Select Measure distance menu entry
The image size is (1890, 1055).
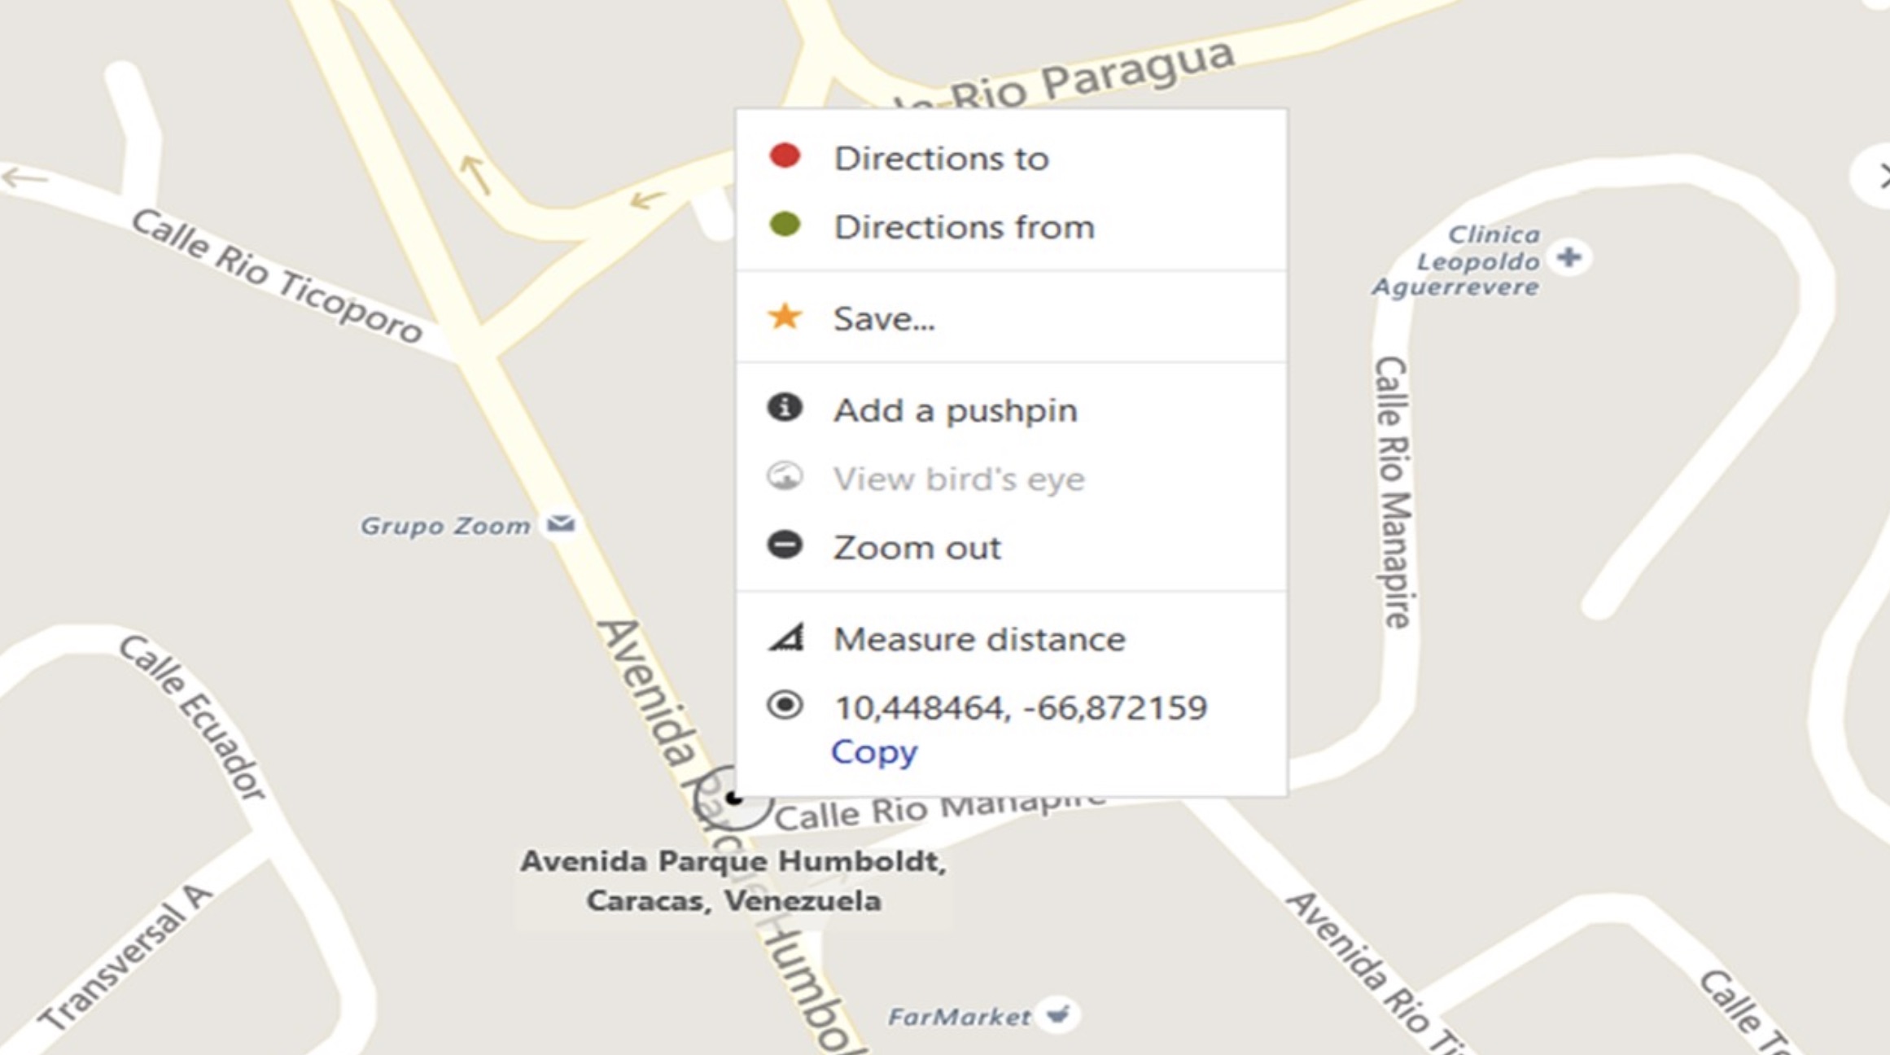pyautogui.click(x=979, y=640)
